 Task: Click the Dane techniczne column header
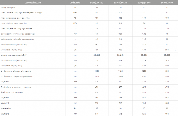pos(33,3)
